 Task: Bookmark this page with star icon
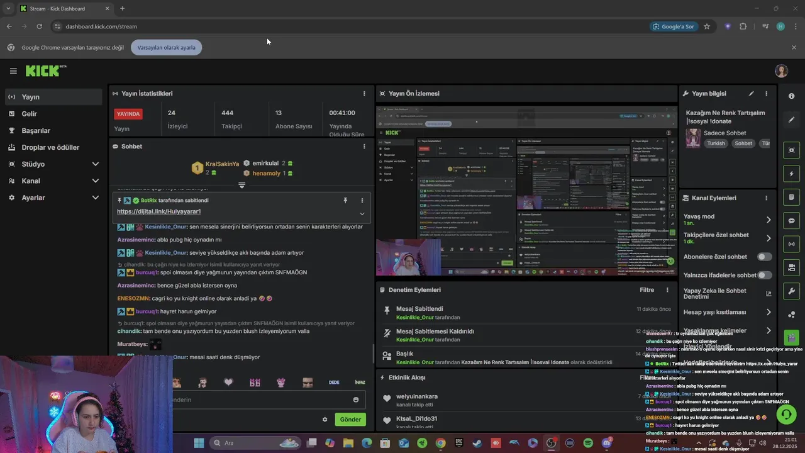click(707, 26)
